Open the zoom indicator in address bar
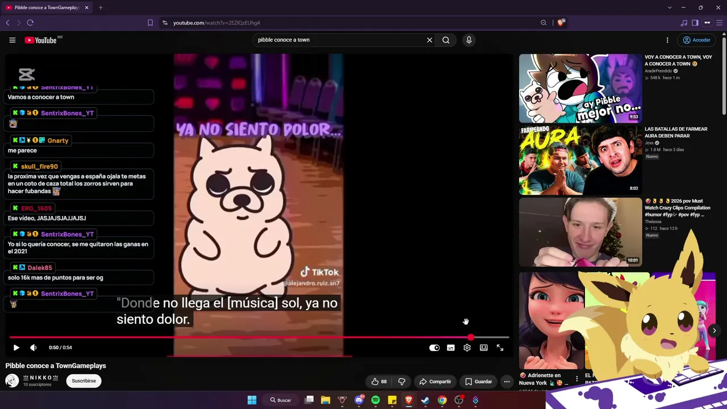727x409 pixels. pos(544,23)
